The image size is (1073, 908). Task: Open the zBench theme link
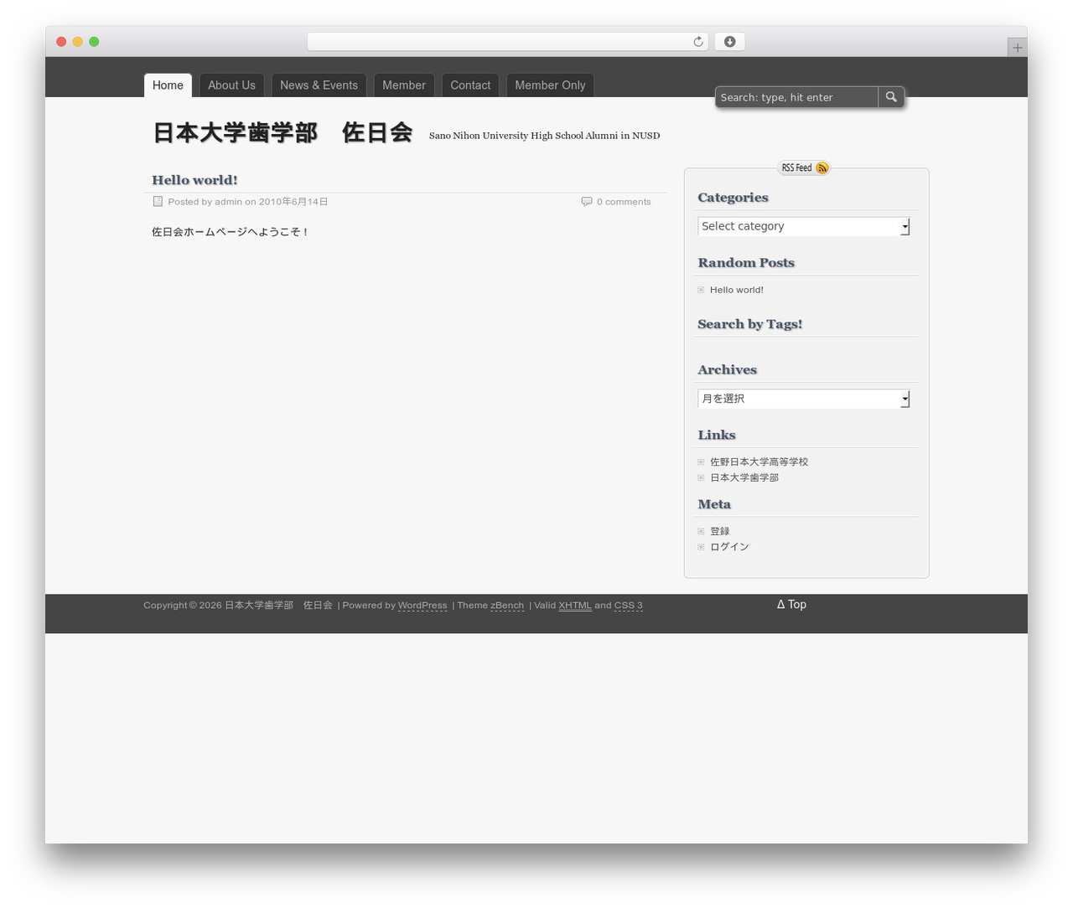tap(507, 606)
